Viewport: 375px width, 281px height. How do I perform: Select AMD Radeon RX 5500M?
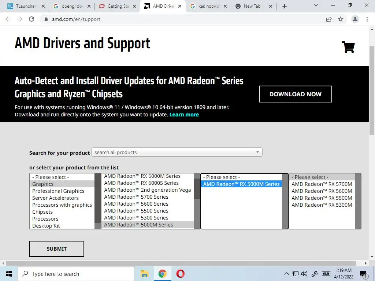tap(322, 198)
